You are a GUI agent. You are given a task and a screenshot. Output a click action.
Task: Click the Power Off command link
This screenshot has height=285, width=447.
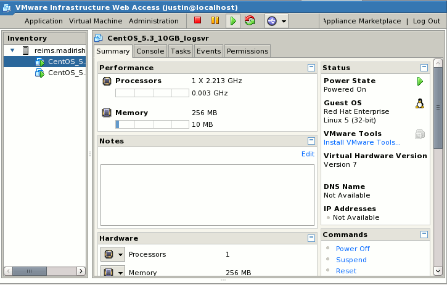353,249
